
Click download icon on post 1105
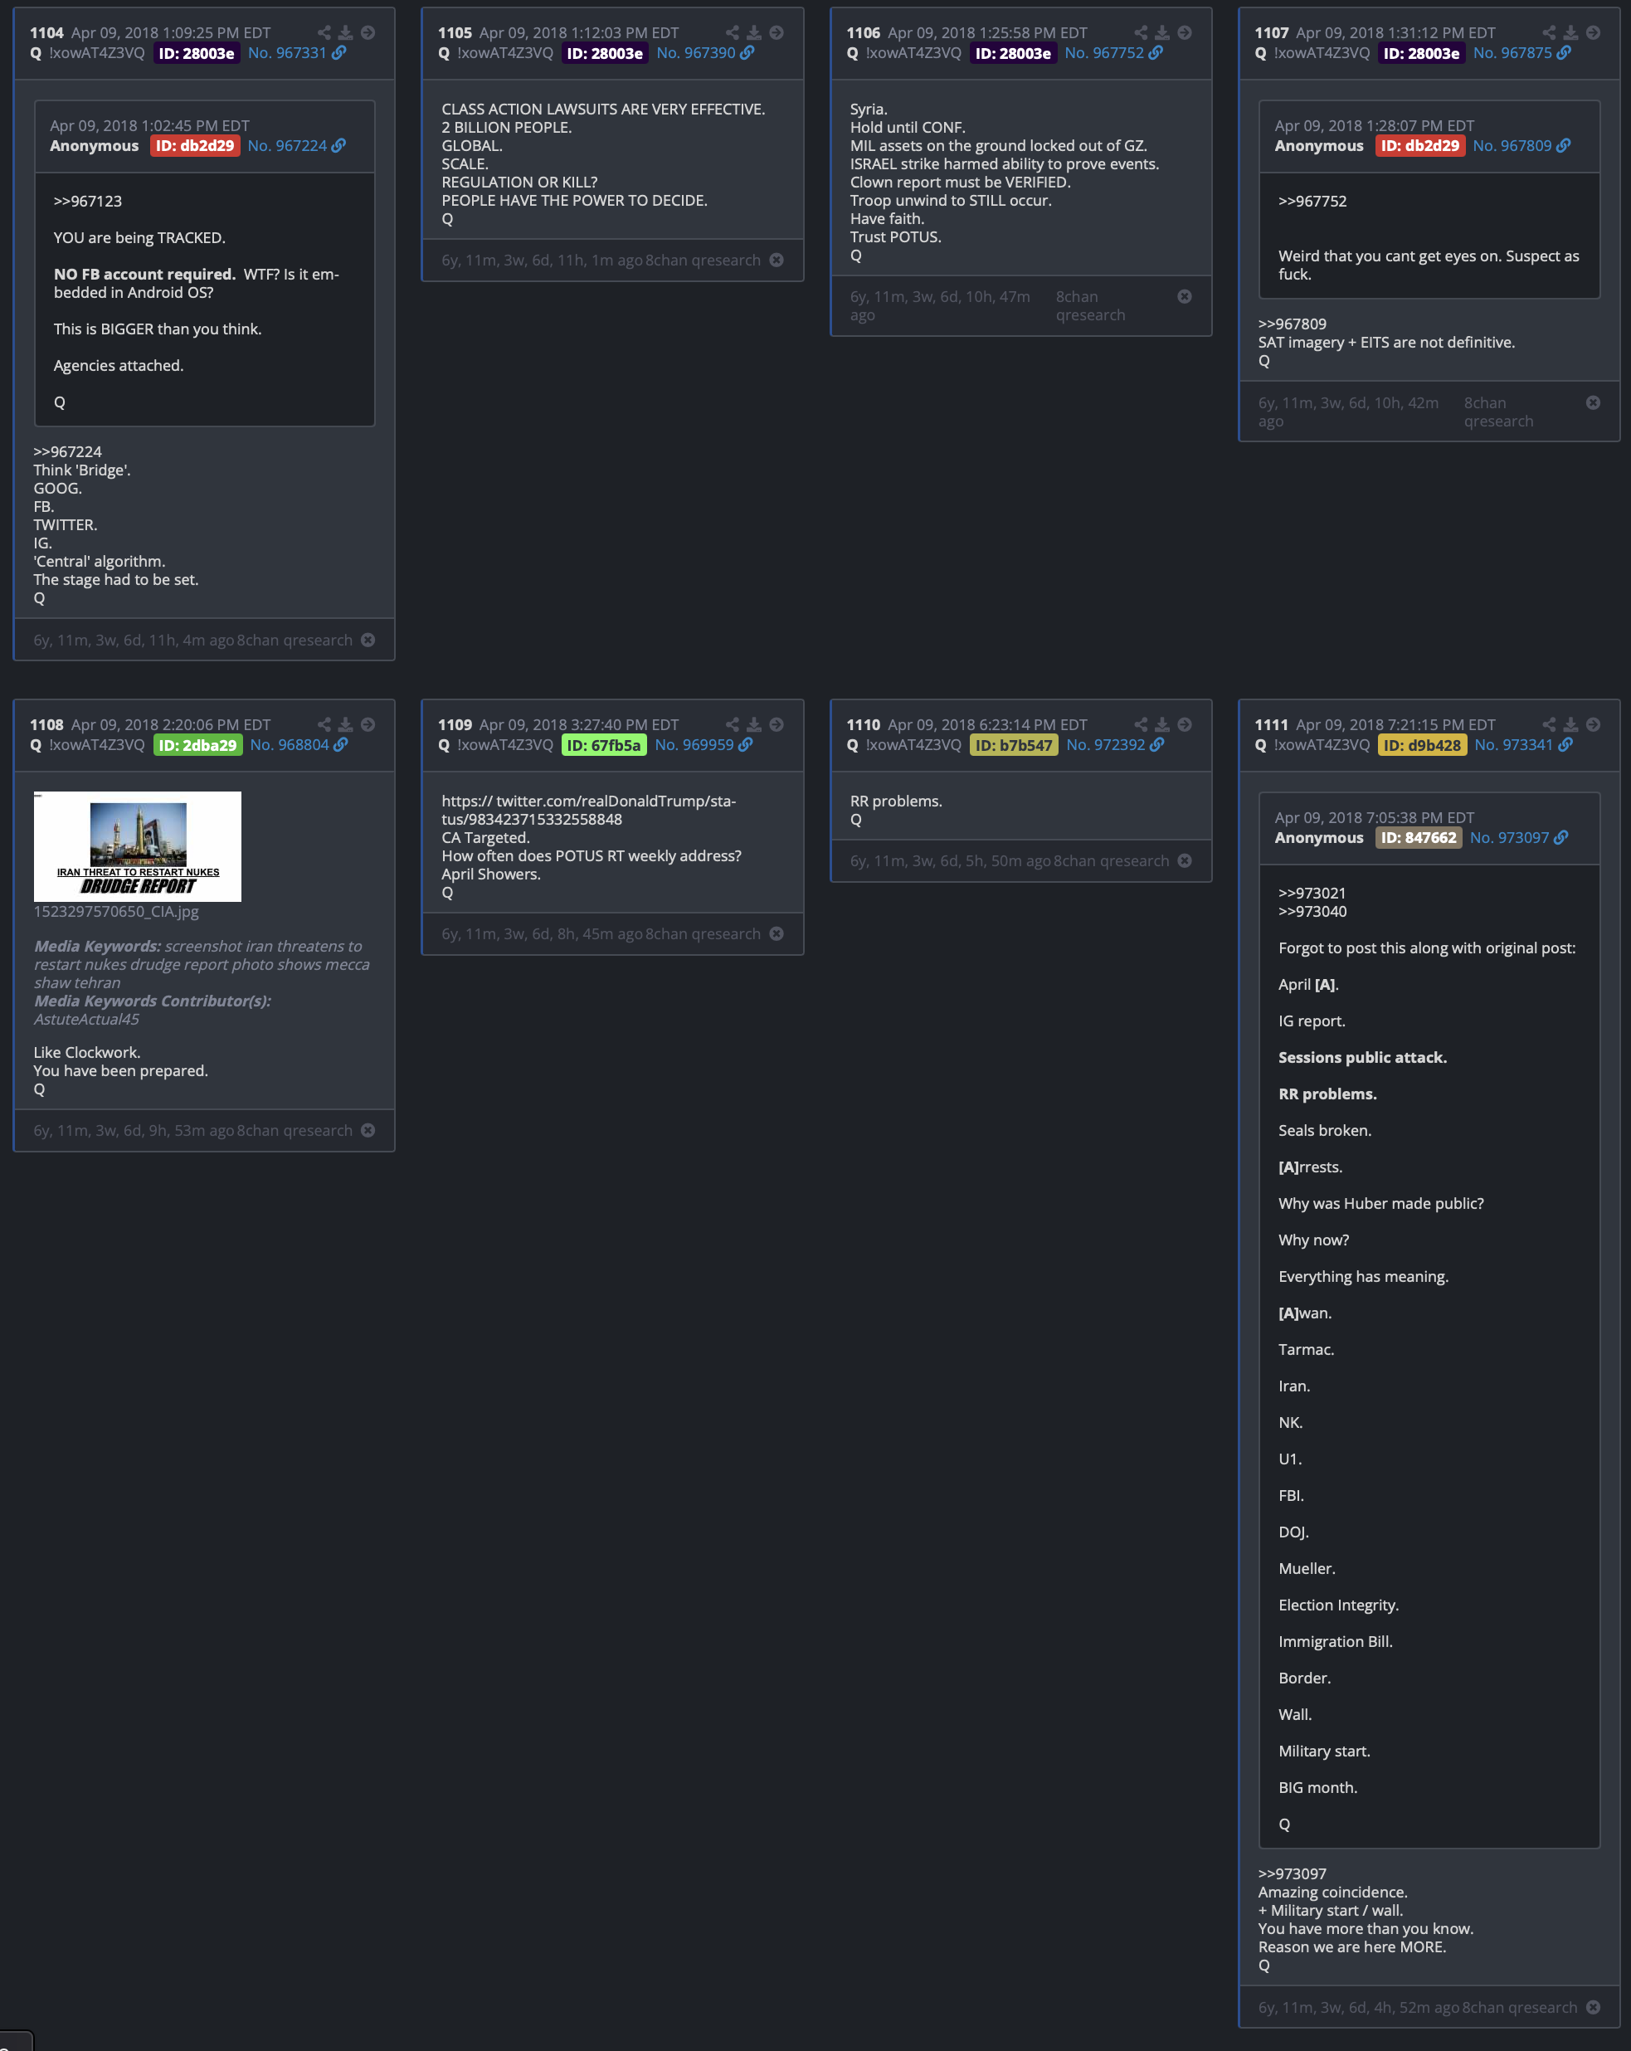754,32
